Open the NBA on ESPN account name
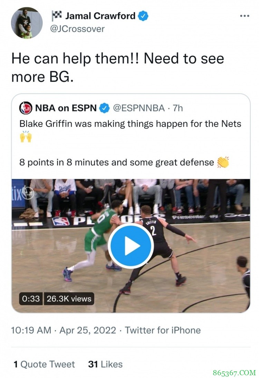The image size is (259, 378). (x=66, y=108)
